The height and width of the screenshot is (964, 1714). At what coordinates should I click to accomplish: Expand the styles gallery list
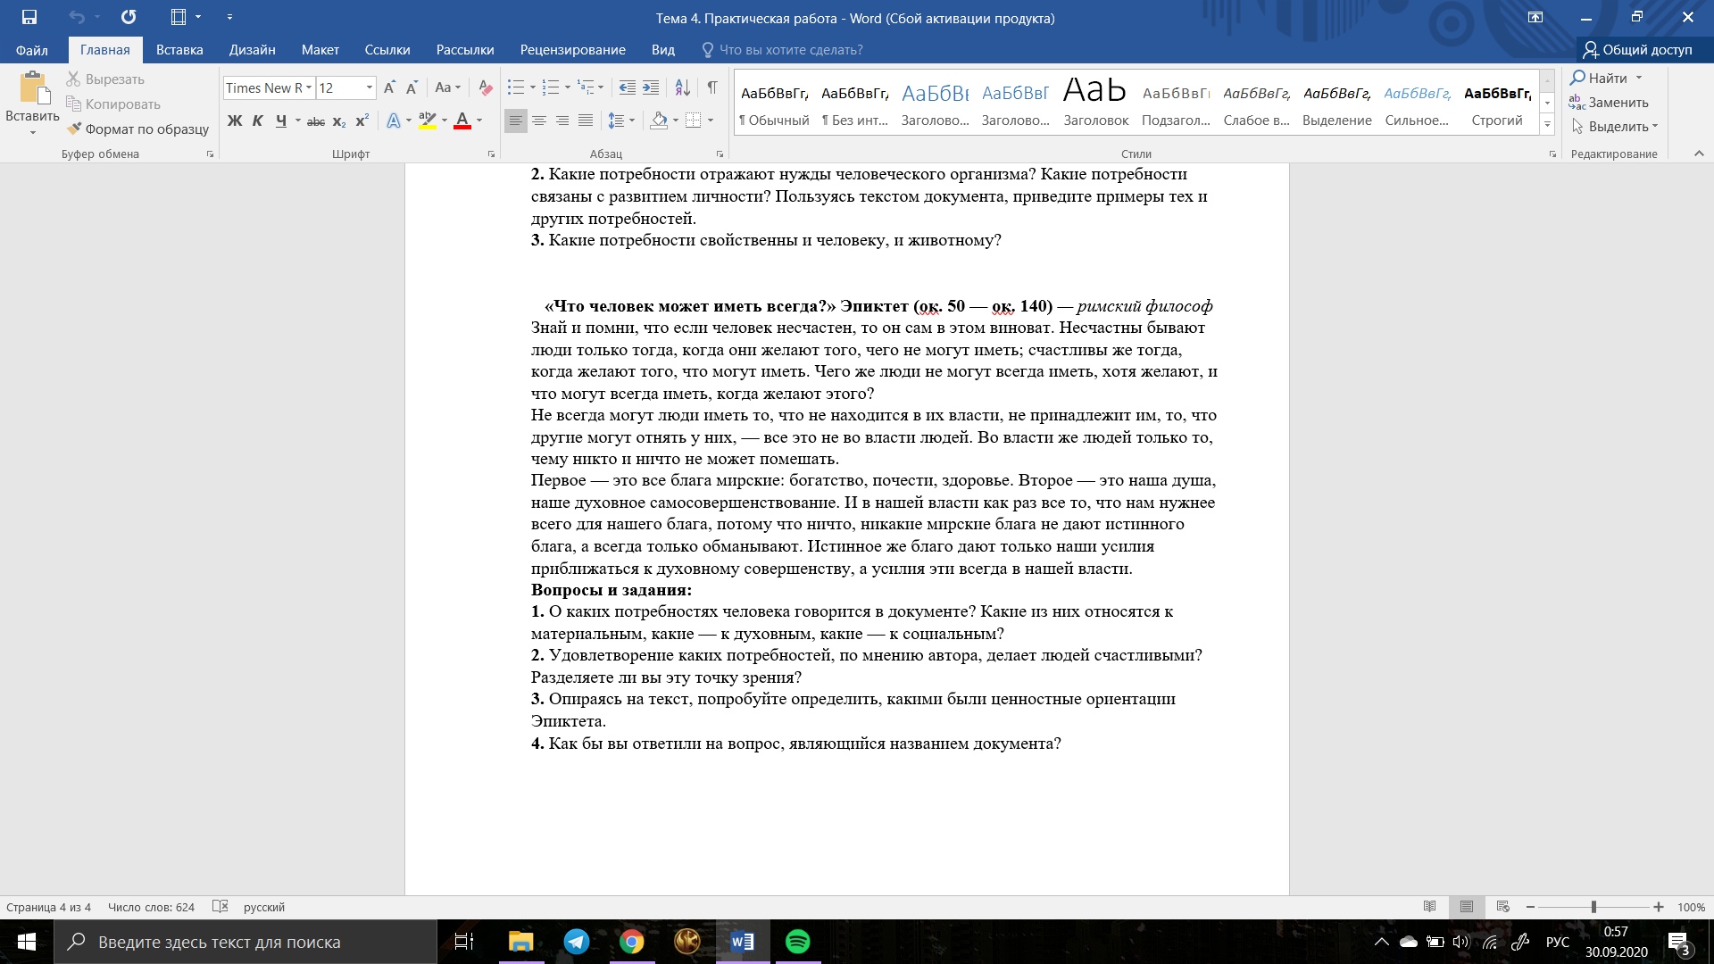pyautogui.click(x=1547, y=124)
